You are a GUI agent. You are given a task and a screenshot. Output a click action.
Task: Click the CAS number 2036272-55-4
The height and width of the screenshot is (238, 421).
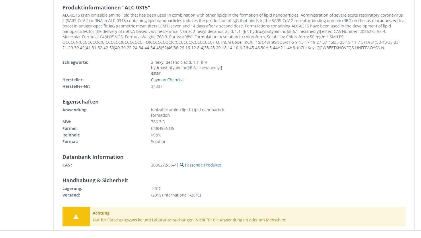[163, 165]
